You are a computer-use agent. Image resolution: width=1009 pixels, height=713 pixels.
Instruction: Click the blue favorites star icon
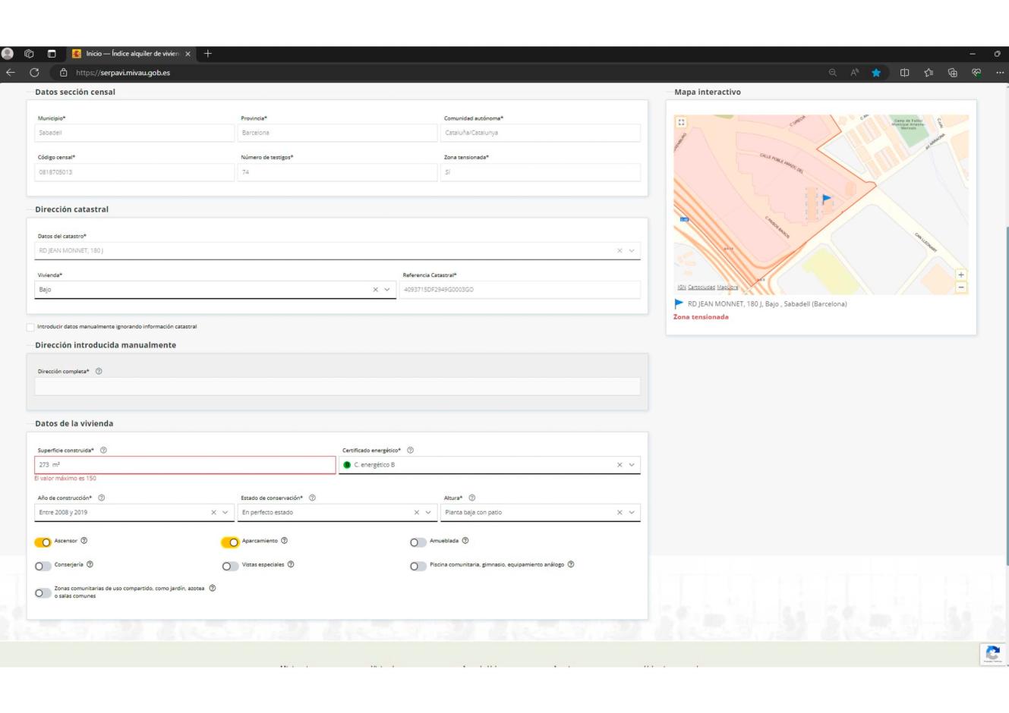tap(877, 73)
